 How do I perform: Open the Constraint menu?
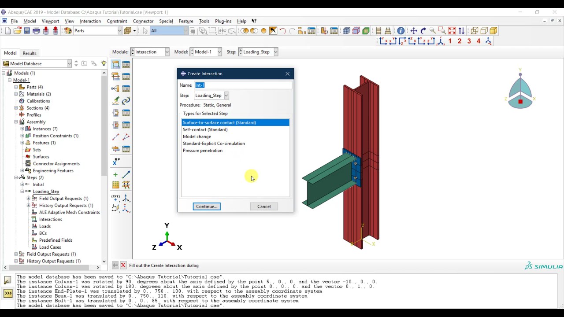tap(117, 21)
